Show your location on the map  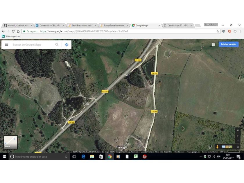coord(238,130)
